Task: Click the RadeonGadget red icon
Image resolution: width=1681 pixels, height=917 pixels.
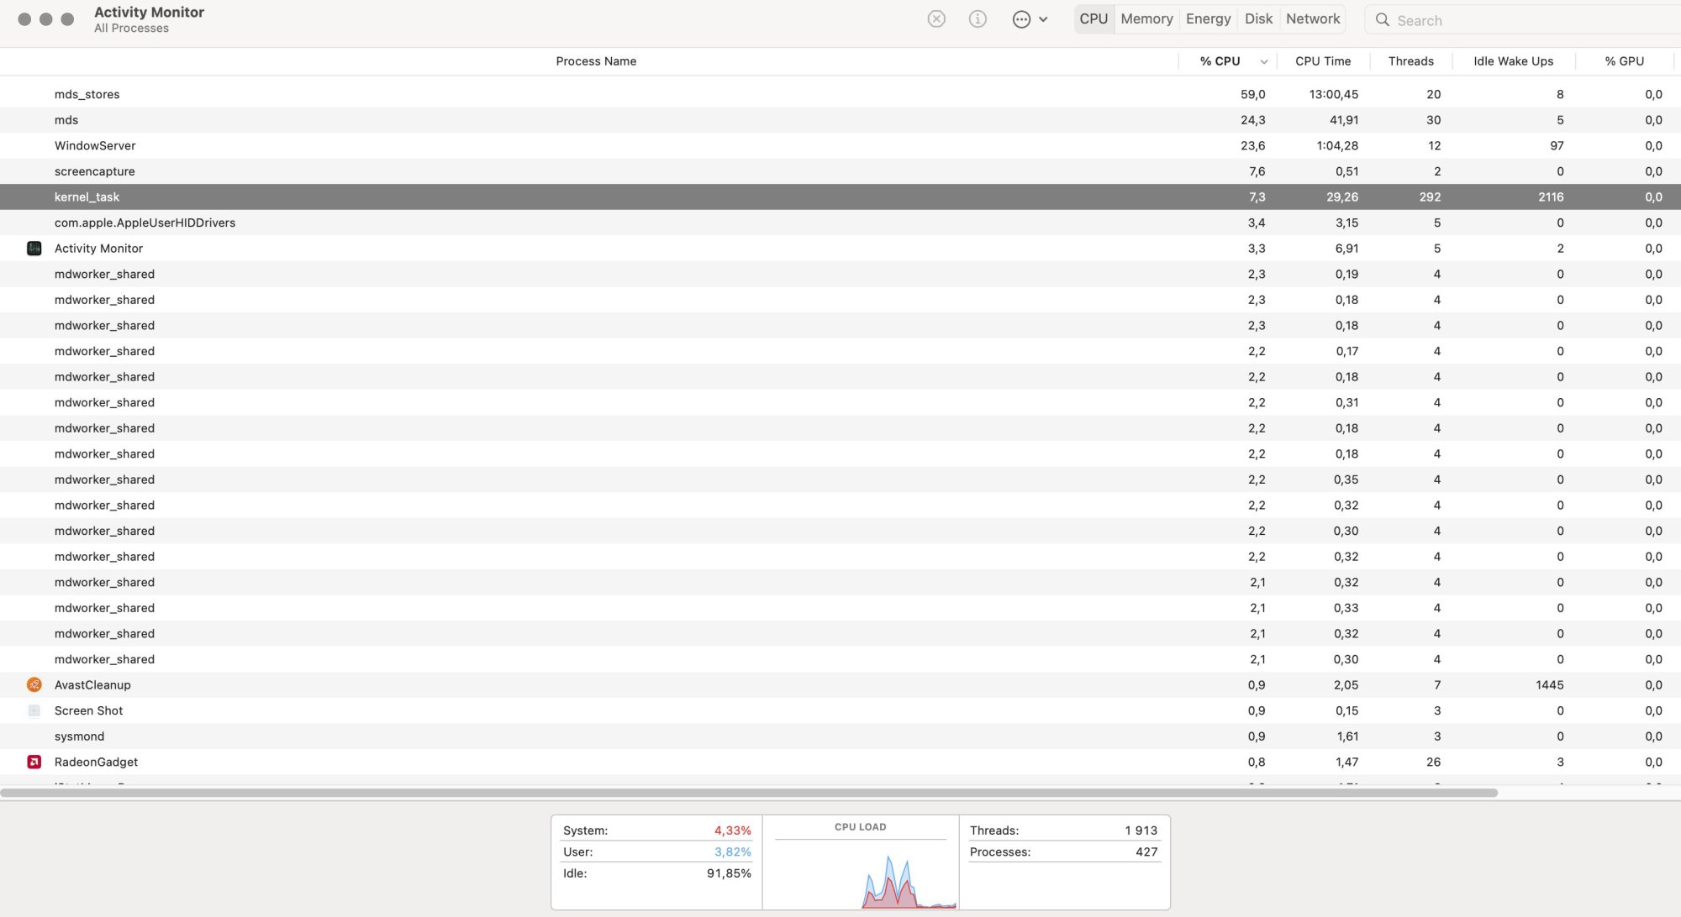Action: pyautogui.click(x=34, y=762)
